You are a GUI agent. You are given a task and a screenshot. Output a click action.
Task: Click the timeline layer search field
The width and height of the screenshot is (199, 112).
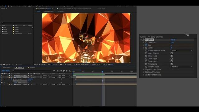[32, 71]
